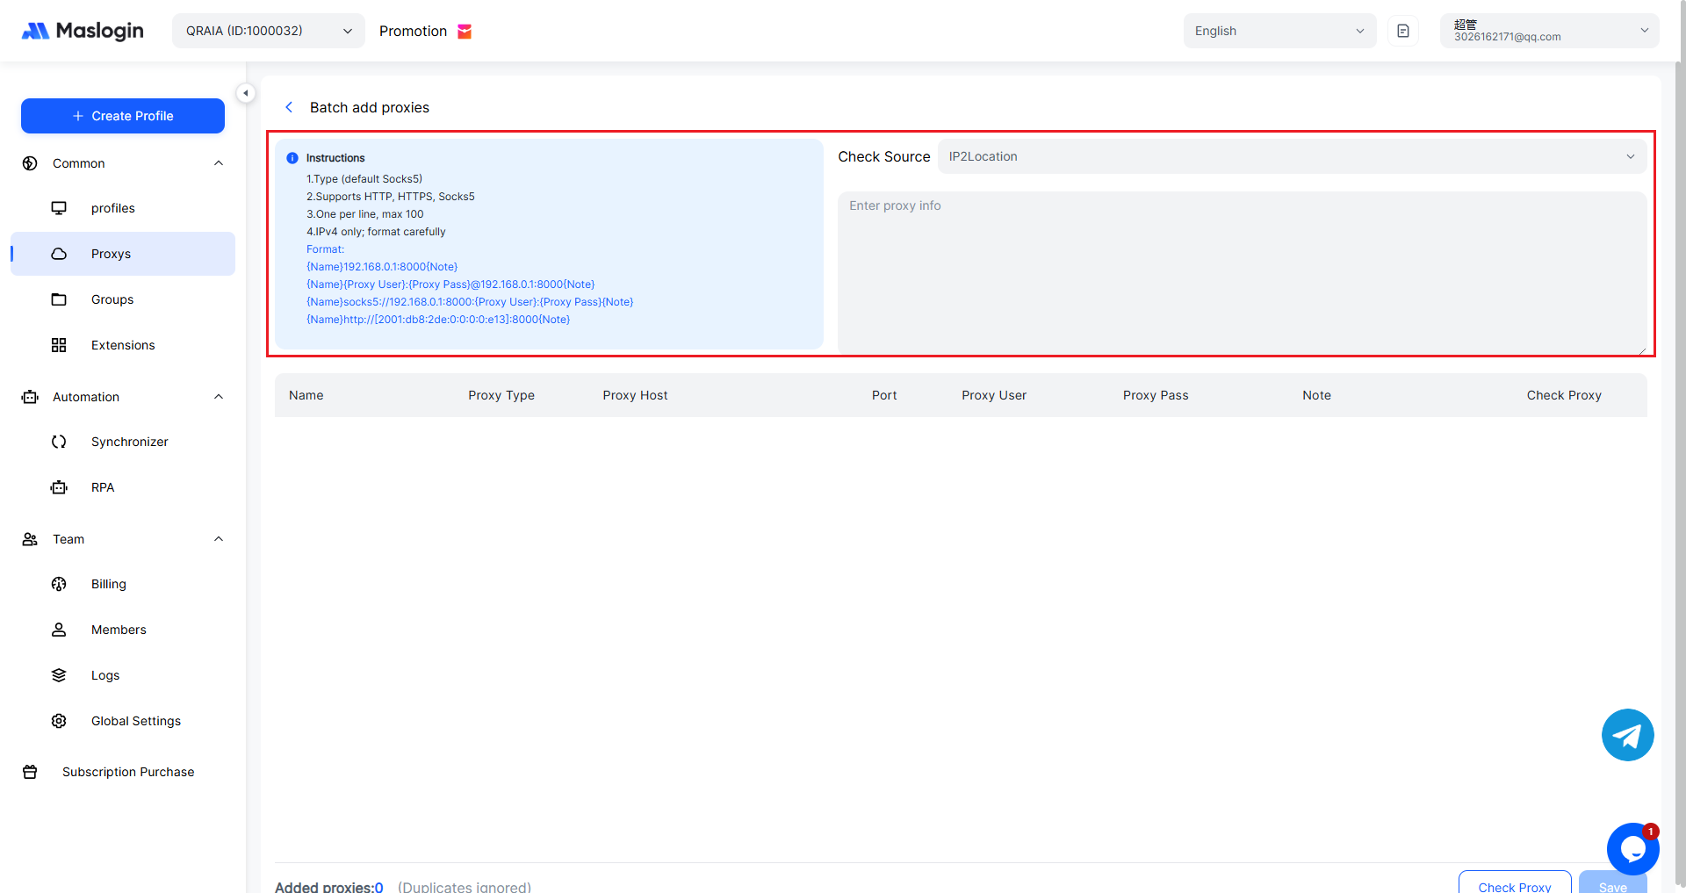This screenshot has height=893, width=1686.
Task: Click the Promotion gift icon
Action: pyautogui.click(x=465, y=32)
